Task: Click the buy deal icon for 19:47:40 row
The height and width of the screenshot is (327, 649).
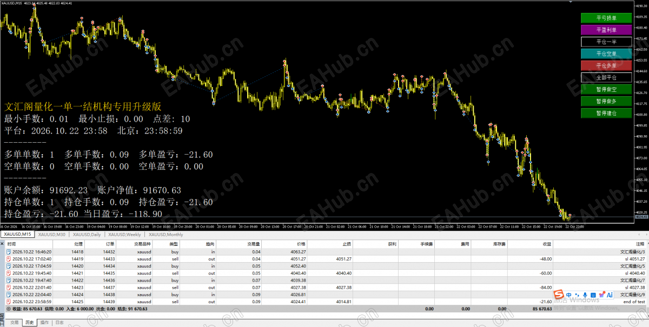Action: pyautogui.click(x=9, y=280)
